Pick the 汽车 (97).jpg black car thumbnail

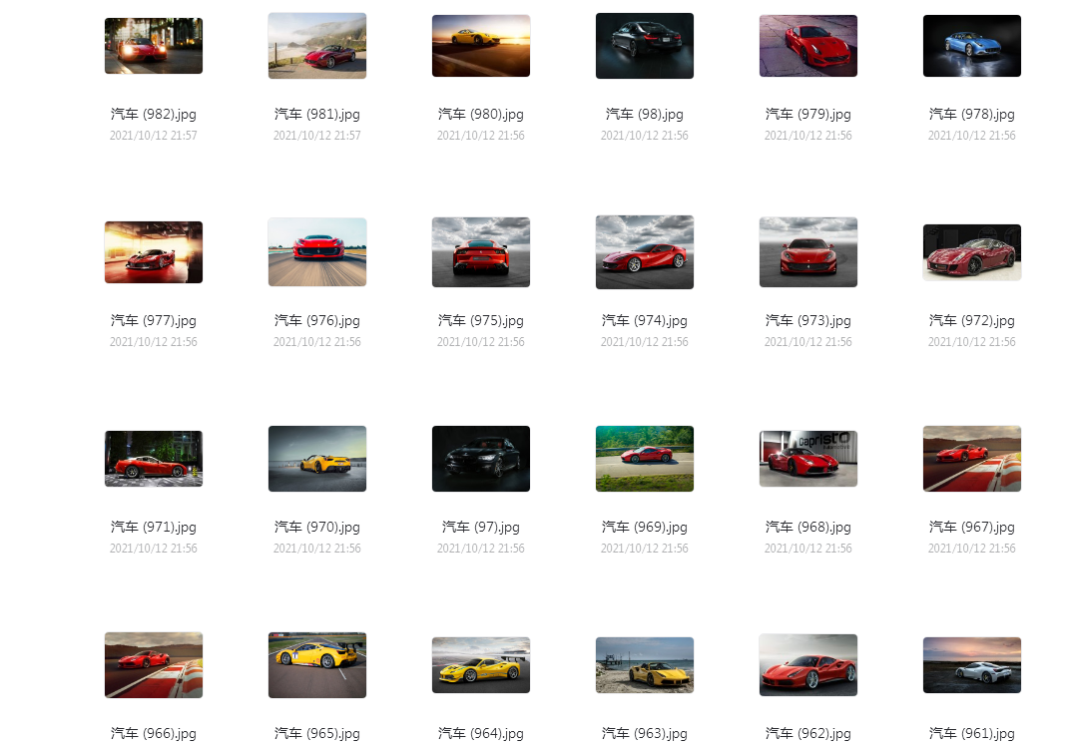[481, 459]
